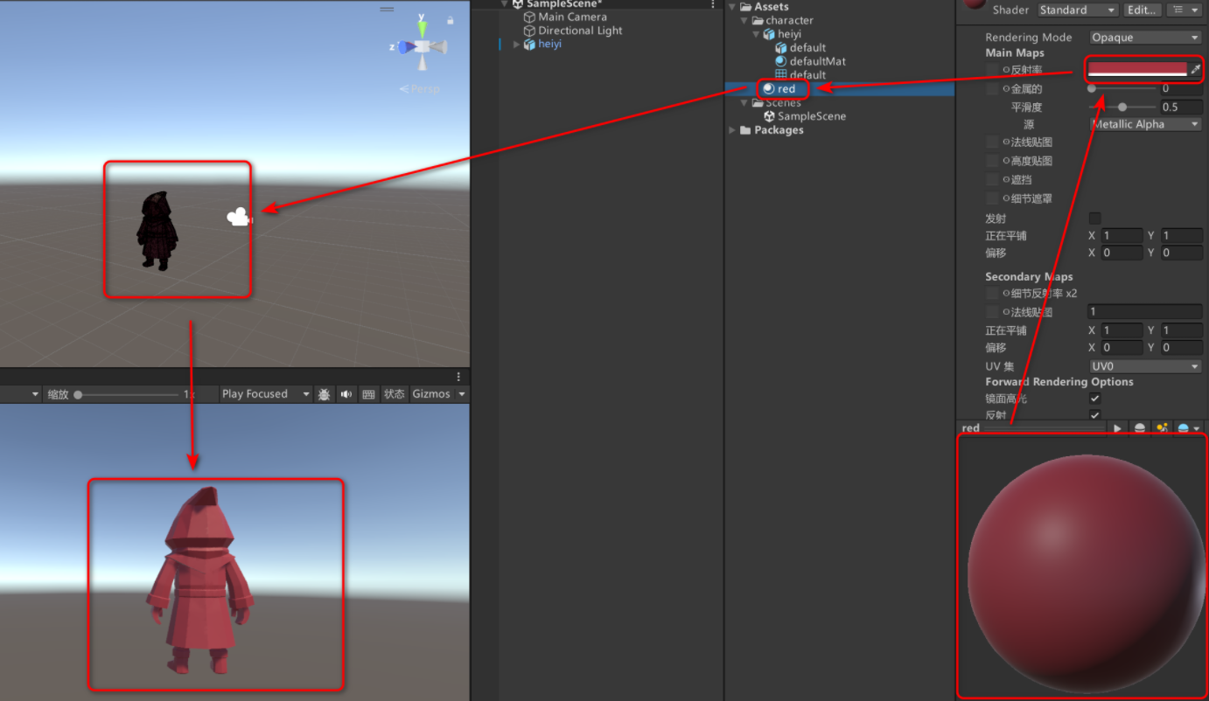Disable the 镜面高光 specular highlights checkbox
Image resolution: width=1209 pixels, height=701 pixels.
tap(1094, 399)
